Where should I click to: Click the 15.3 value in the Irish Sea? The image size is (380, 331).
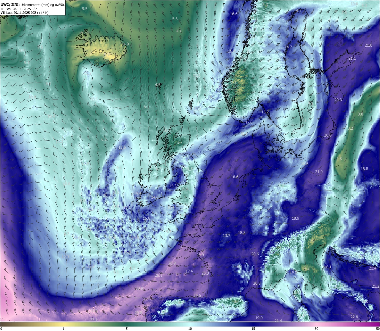click(x=173, y=186)
